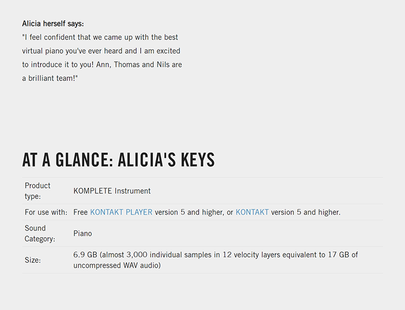Select the 'For use with:' row label

pyautogui.click(x=46, y=213)
